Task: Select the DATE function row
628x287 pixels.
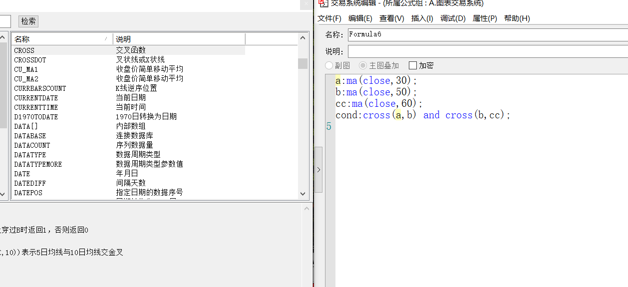Action: 128,174
